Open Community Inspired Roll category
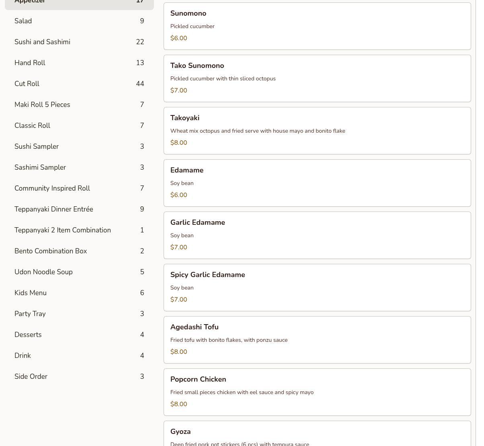Viewport: 484px width, 446px height. [79, 188]
